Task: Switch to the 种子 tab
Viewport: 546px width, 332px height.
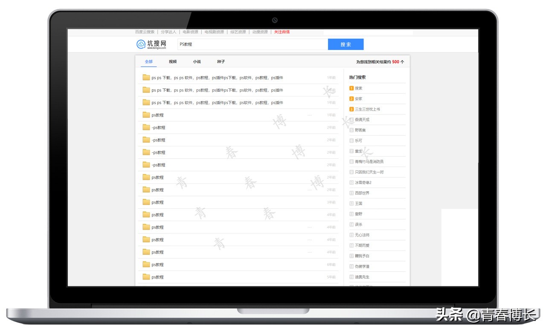Action: tap(221, 62)
